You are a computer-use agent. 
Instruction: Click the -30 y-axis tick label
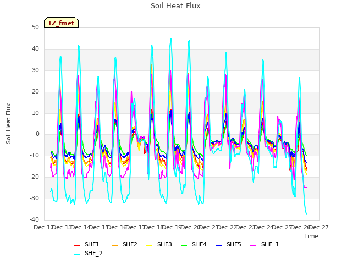[x=34, y=198]
